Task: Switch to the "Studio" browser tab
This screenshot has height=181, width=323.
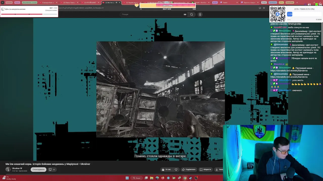Action: (17, 3)
